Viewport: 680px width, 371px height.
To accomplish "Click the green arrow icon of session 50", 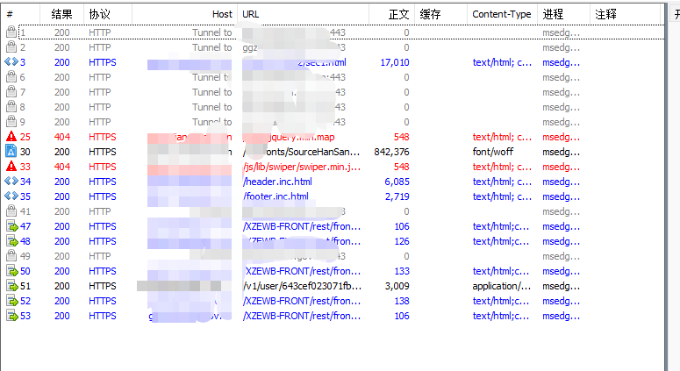I will coord(12,271).
